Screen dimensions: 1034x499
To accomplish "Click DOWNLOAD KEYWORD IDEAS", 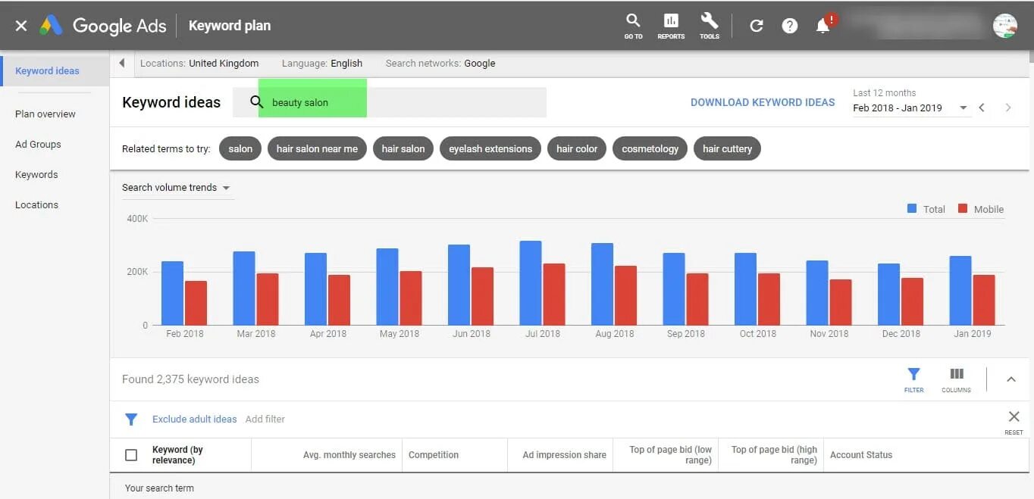I will [x=762, y=101].
